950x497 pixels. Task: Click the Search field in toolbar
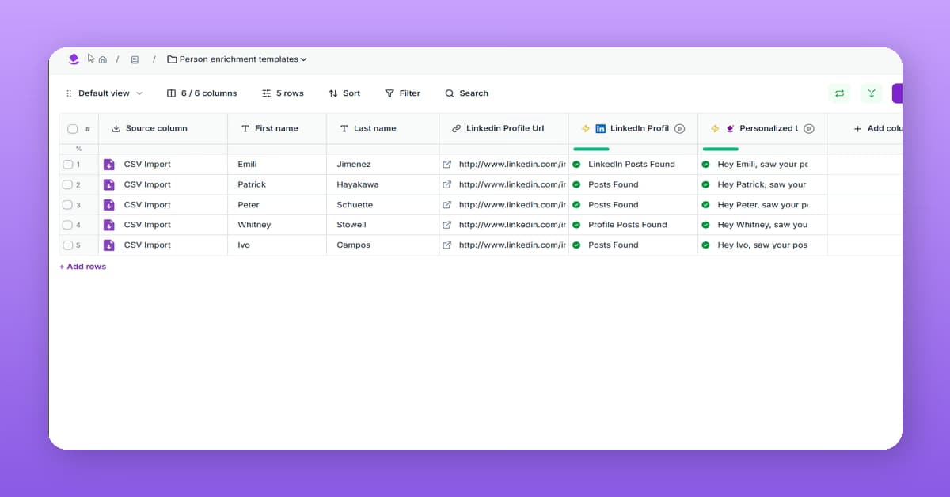(466, 93)
